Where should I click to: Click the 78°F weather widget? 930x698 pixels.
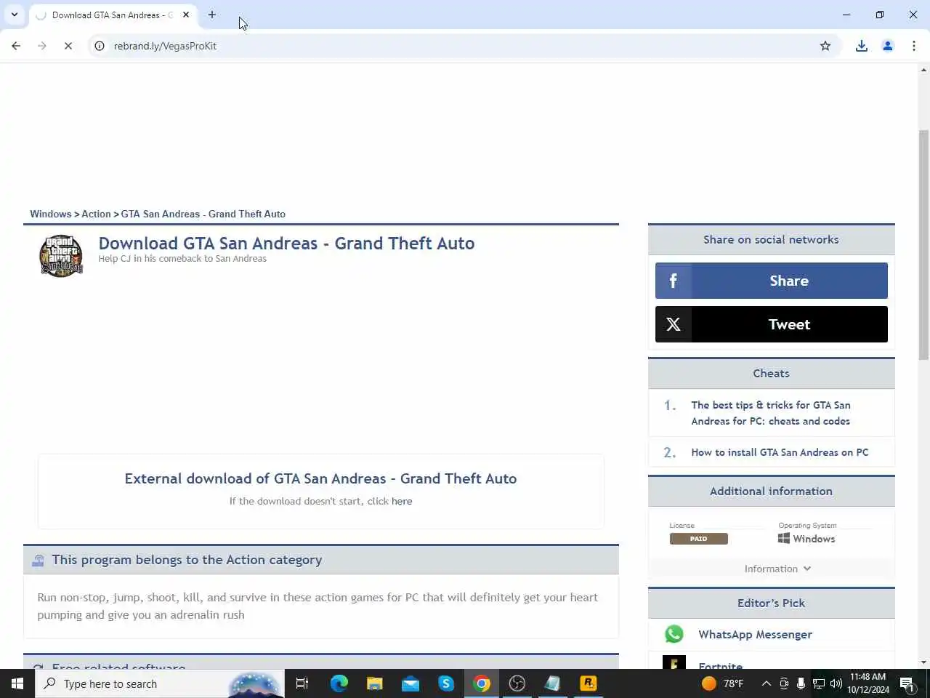(723, 683)
